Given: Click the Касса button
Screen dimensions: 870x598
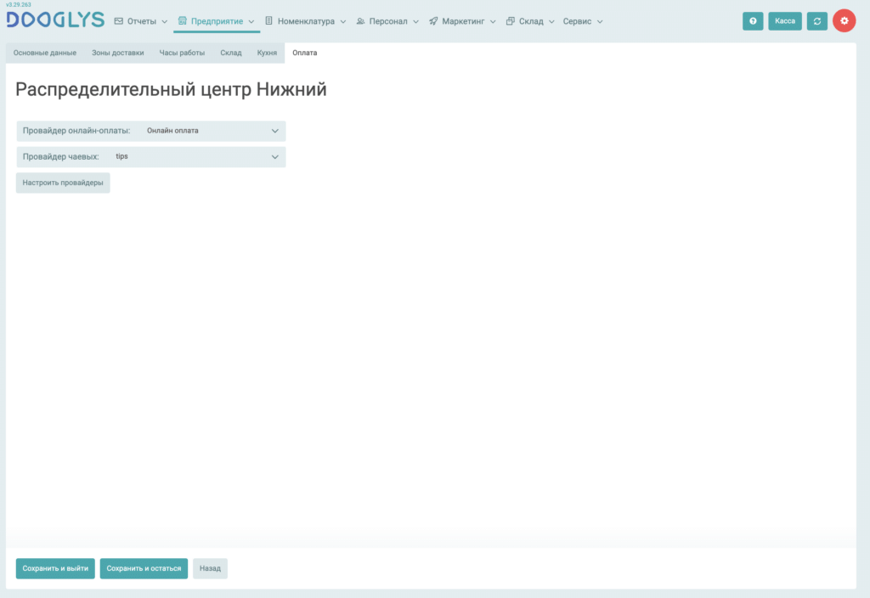Looking at the screenshot, I should click(x=784, y=21).
